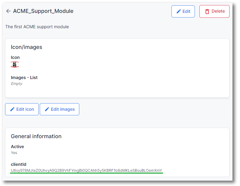Viewport: 240px width, 186px height.
Task: Click the Images - List label
Action: click(24, 77)
